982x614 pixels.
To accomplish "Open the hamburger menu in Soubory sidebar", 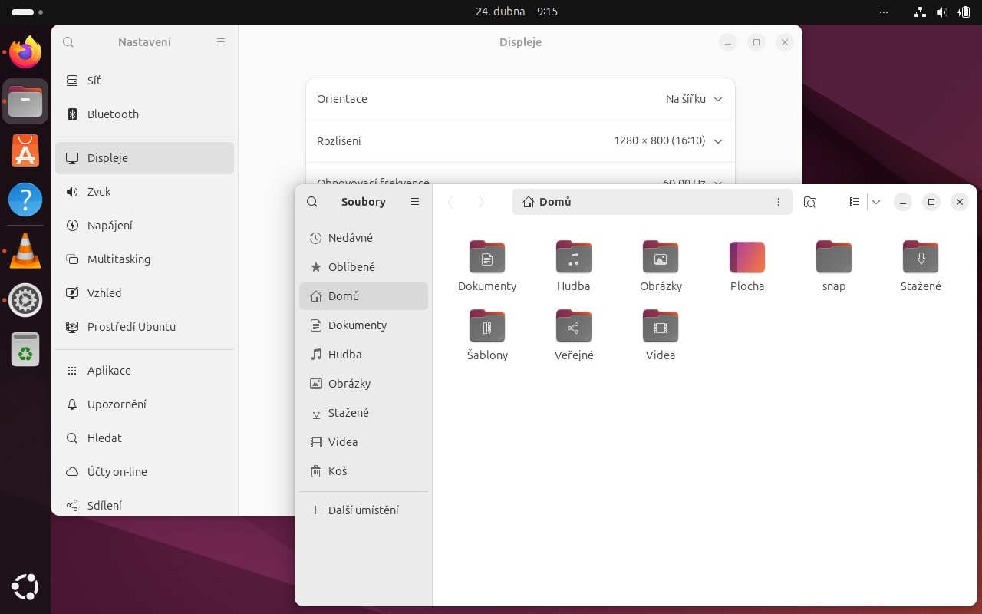I will tap(415, 202).
